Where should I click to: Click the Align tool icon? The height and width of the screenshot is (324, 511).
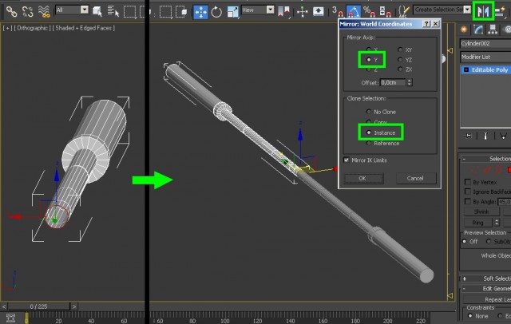(x=500, y=12)
